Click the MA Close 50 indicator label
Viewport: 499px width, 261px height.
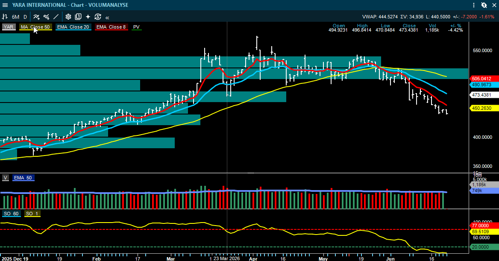pos(35,27)
